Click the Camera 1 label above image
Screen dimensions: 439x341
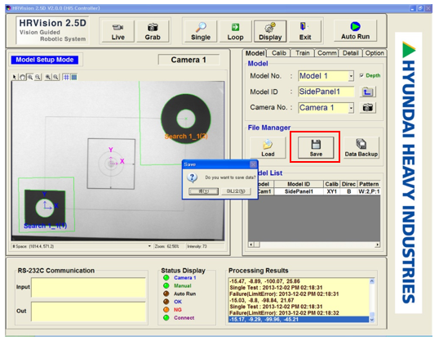coord(188,60)
